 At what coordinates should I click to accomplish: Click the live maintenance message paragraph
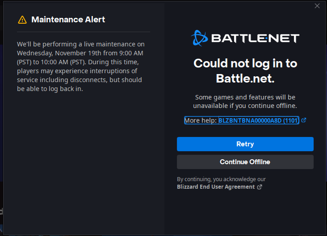(x=81, y=66)
